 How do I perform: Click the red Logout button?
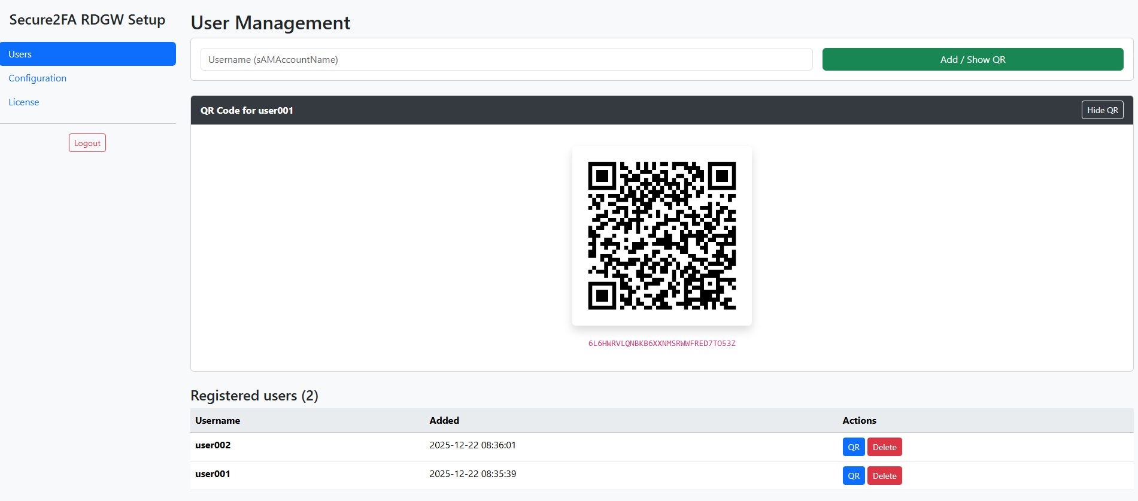point(87,143)
